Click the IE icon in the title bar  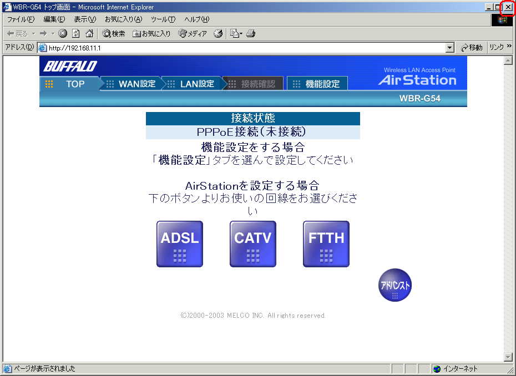(x=7, y=7)
